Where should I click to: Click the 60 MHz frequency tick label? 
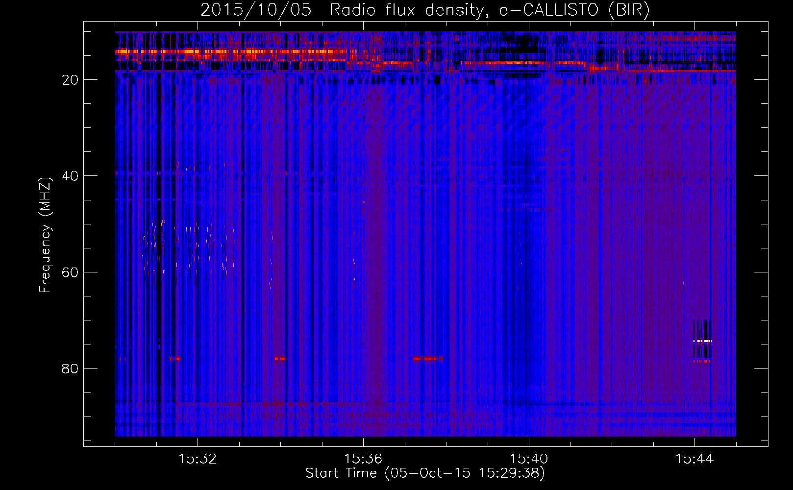[x=70, y=272]
